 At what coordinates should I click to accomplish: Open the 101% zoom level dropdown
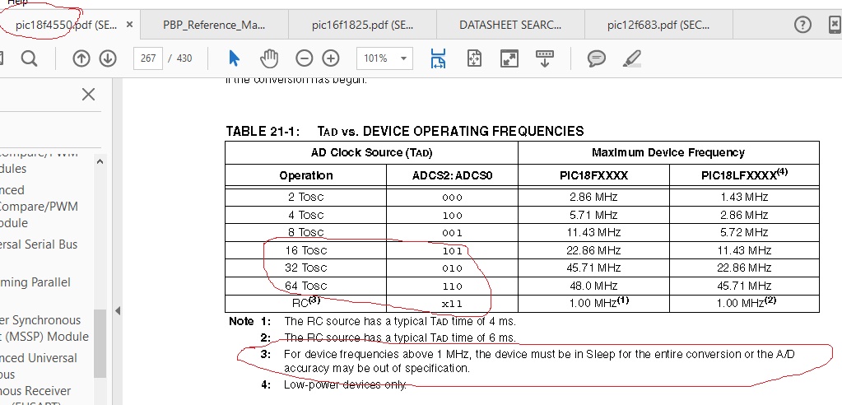coord(384,58)
